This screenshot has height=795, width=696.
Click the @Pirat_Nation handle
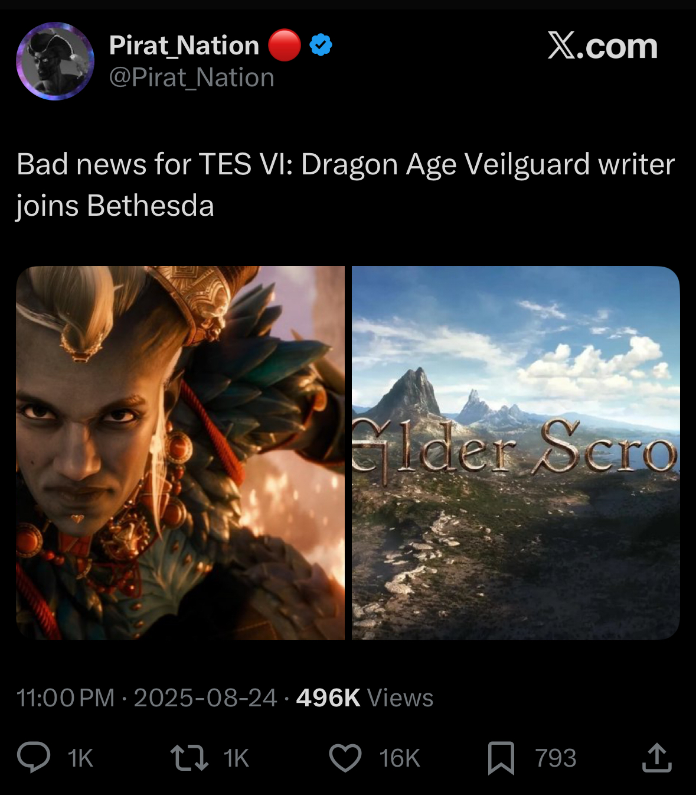(x=192, y=77)
